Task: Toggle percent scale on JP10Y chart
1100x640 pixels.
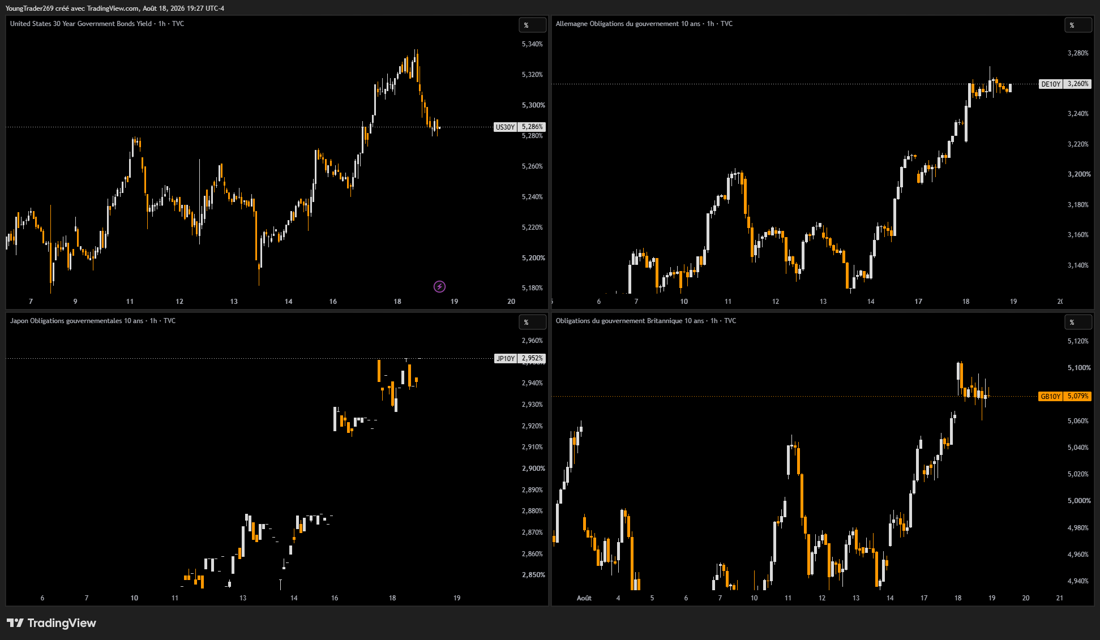Action: 532,322
